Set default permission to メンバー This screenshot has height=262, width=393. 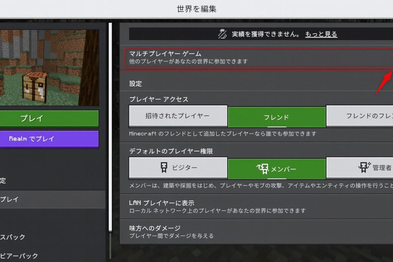[277, 169]
